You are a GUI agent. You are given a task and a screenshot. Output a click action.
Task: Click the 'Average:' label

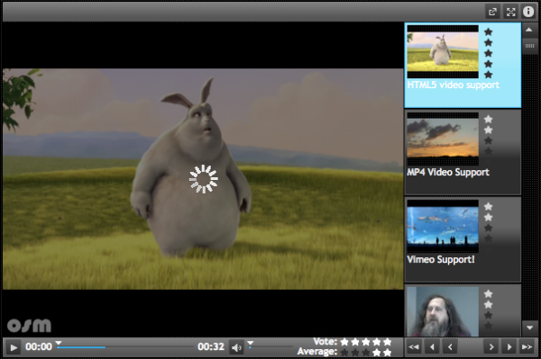tap(317, 352)
